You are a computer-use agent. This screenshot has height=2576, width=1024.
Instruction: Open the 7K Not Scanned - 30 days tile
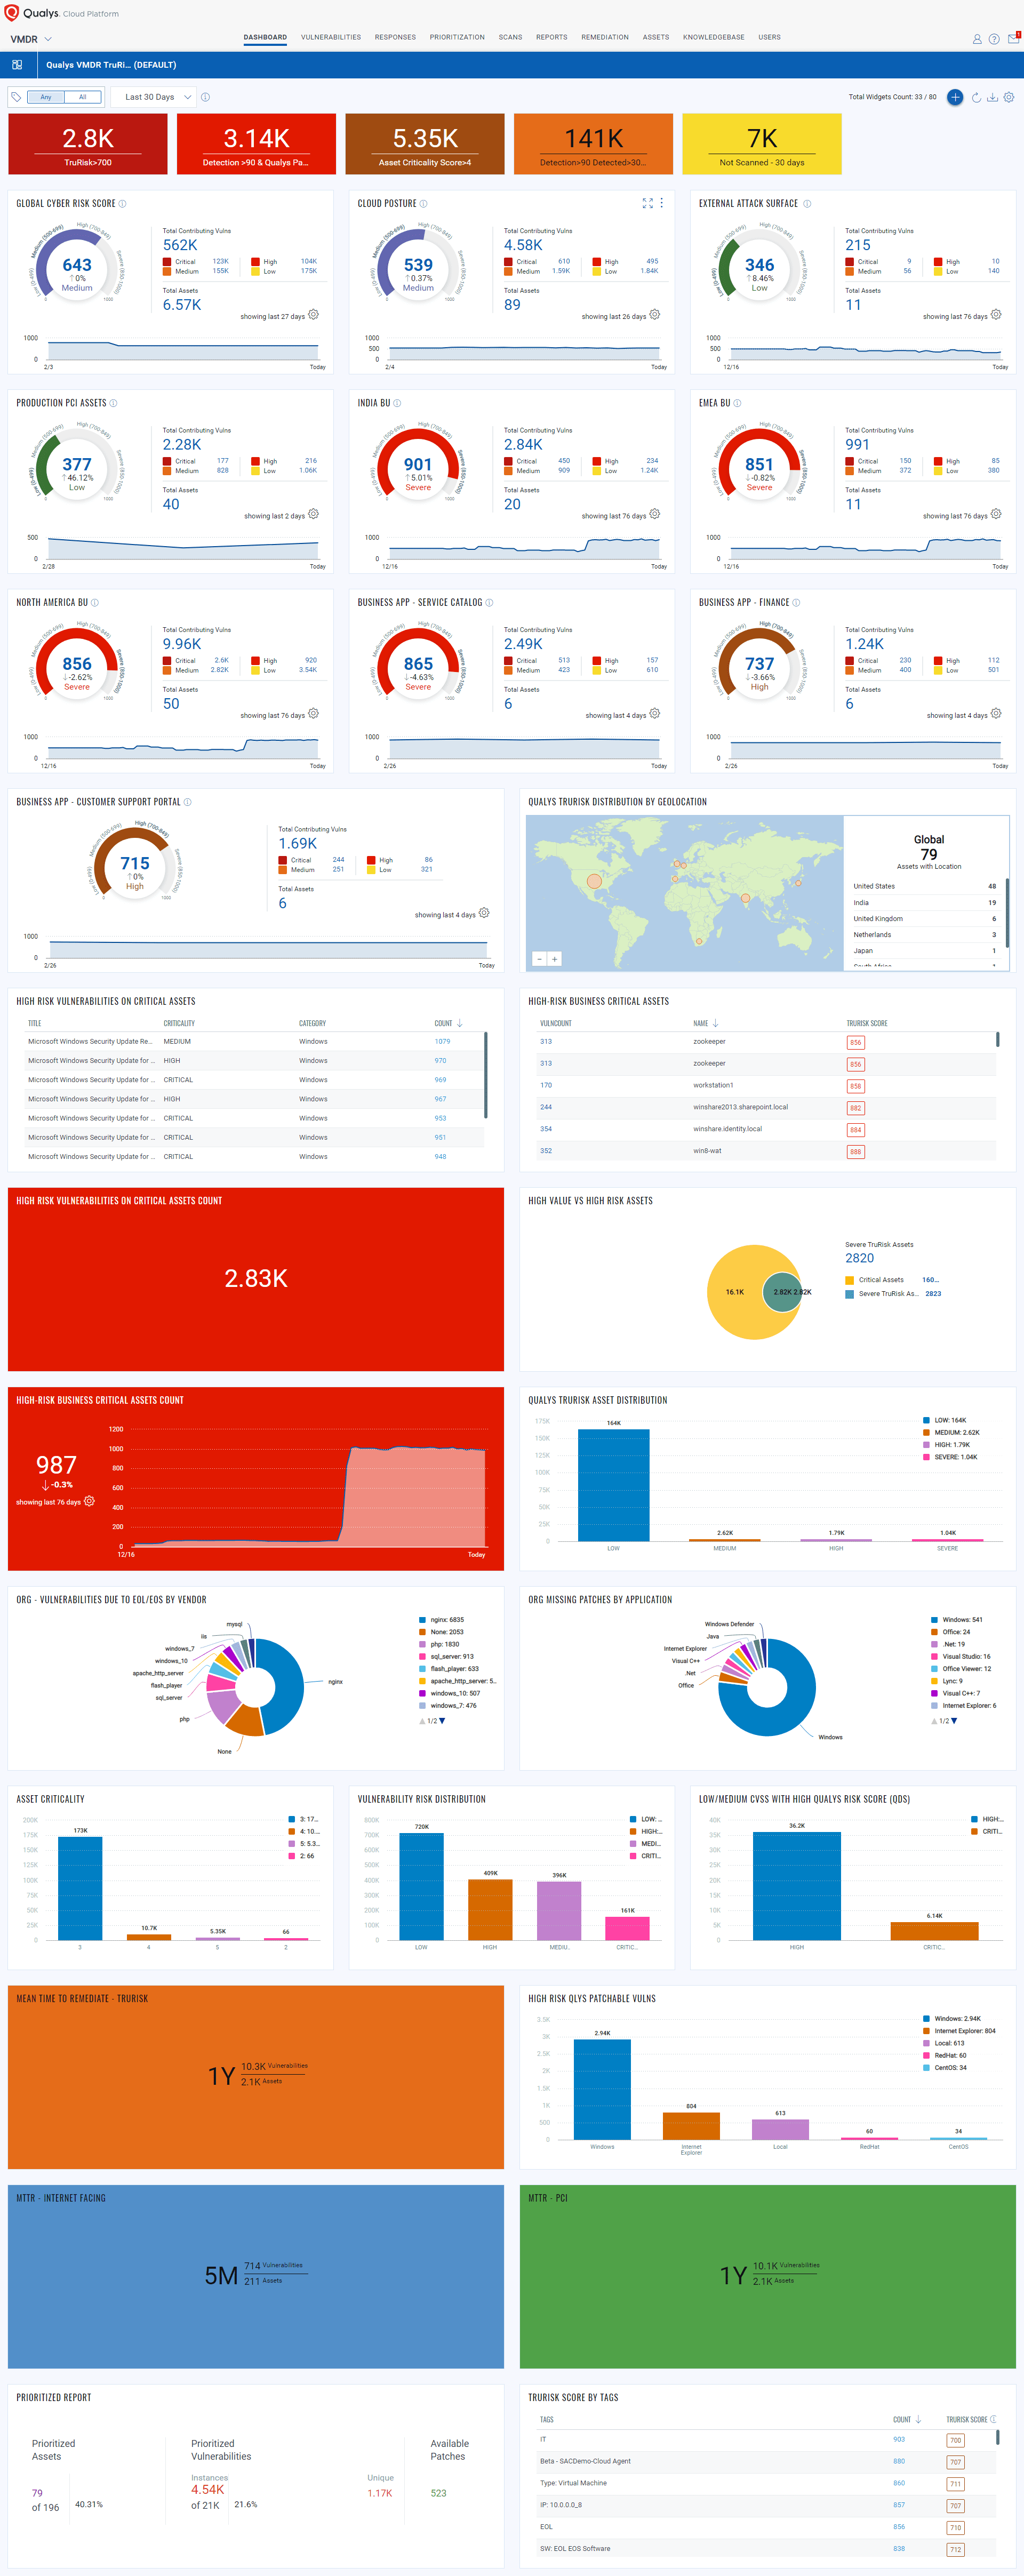(762, 144)
